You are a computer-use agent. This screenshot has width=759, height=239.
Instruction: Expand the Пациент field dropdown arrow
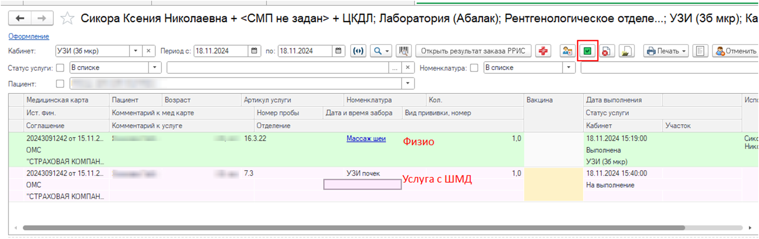click(408, 83)
